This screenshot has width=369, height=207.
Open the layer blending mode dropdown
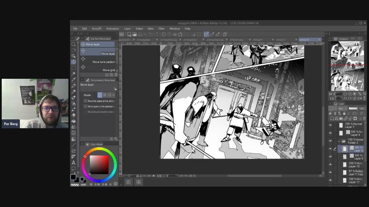click(x=342, y=108)
